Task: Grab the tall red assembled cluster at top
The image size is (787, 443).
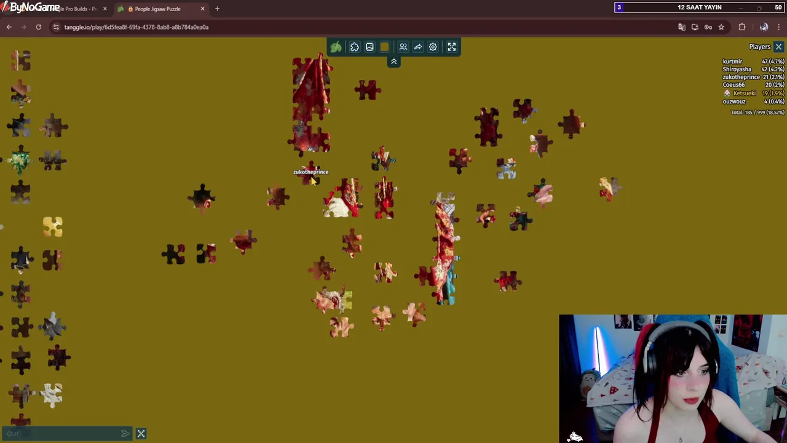Action: click(x=311, y=103)
